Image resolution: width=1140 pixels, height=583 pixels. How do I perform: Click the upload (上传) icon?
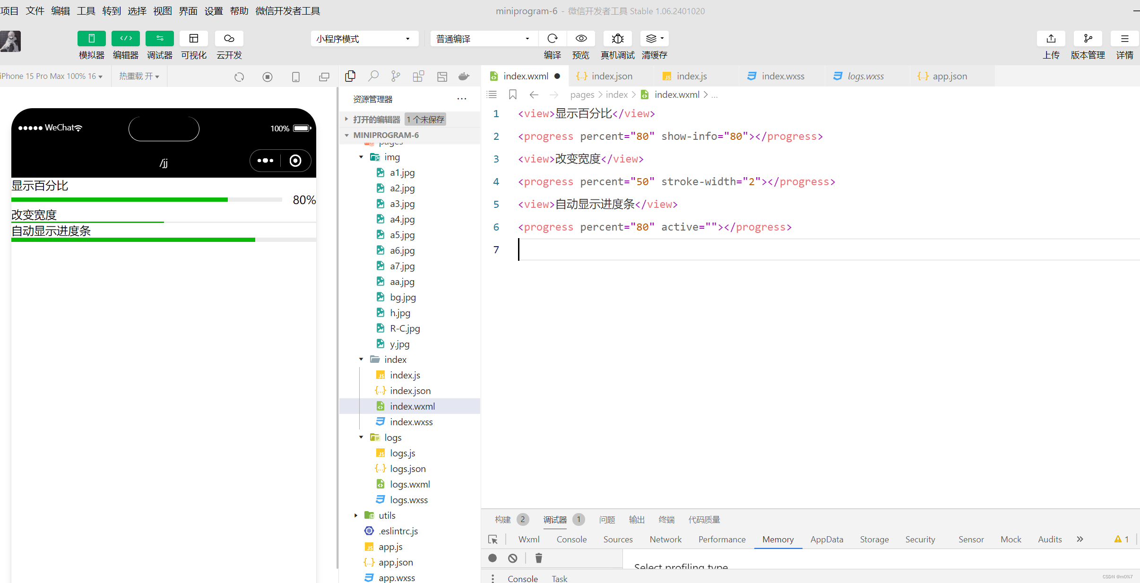(x=1051, y=39)
